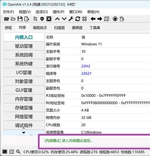Click the folded map icon in toolbar
Screen dimensions: 150x156
pyautogui.click(x=107, y=19)
